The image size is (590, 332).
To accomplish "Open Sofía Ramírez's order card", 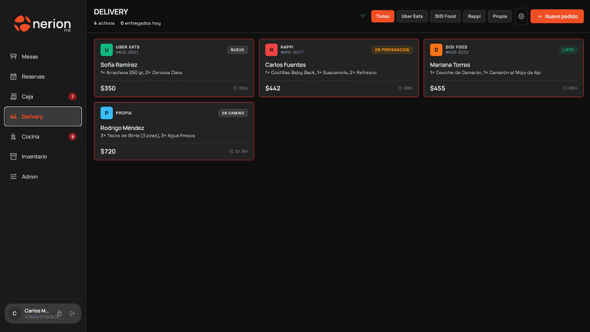I will click(x=174, y=68).
